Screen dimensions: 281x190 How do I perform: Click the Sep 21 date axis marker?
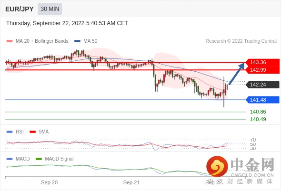[x=131, y=182]
